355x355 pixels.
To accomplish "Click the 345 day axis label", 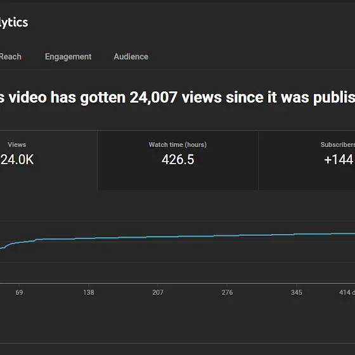I will click(x=297, y=292).
